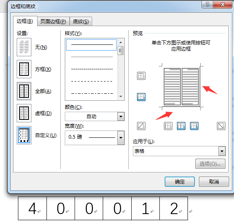The image size is (234, 221).
Task: Select the dash-dot line style
Action: (x=92, y=93)
